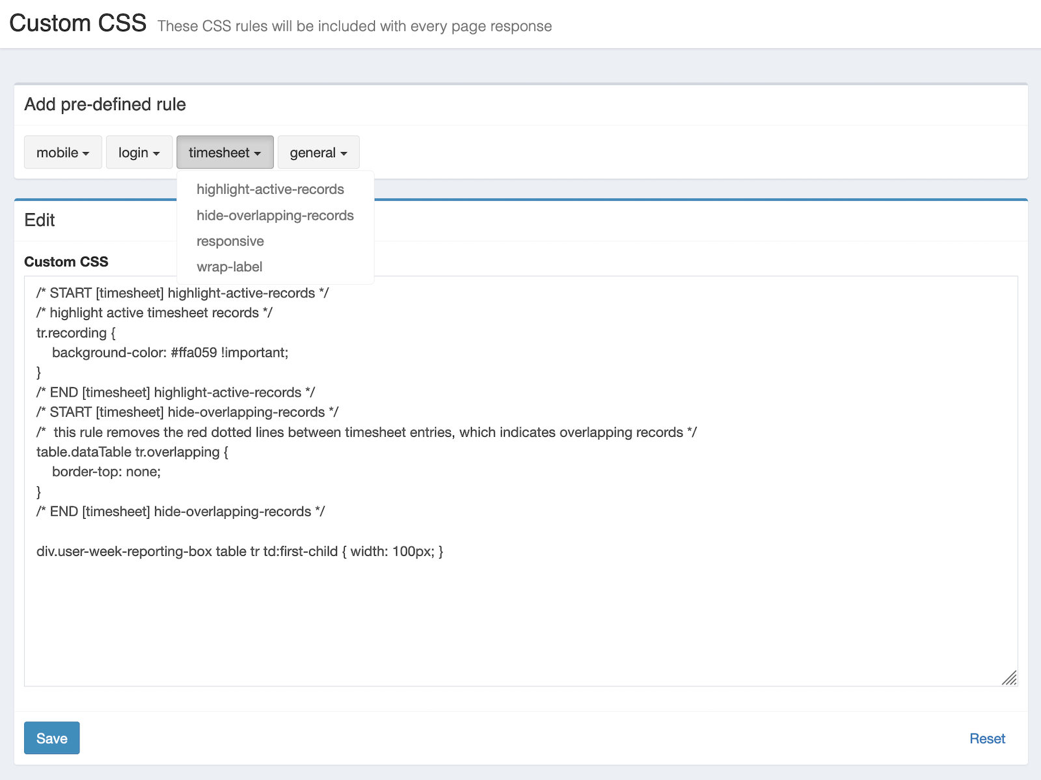Pick the responsive rule option
The height and width of the screenshot is (780, 1041).
[230, 241]
